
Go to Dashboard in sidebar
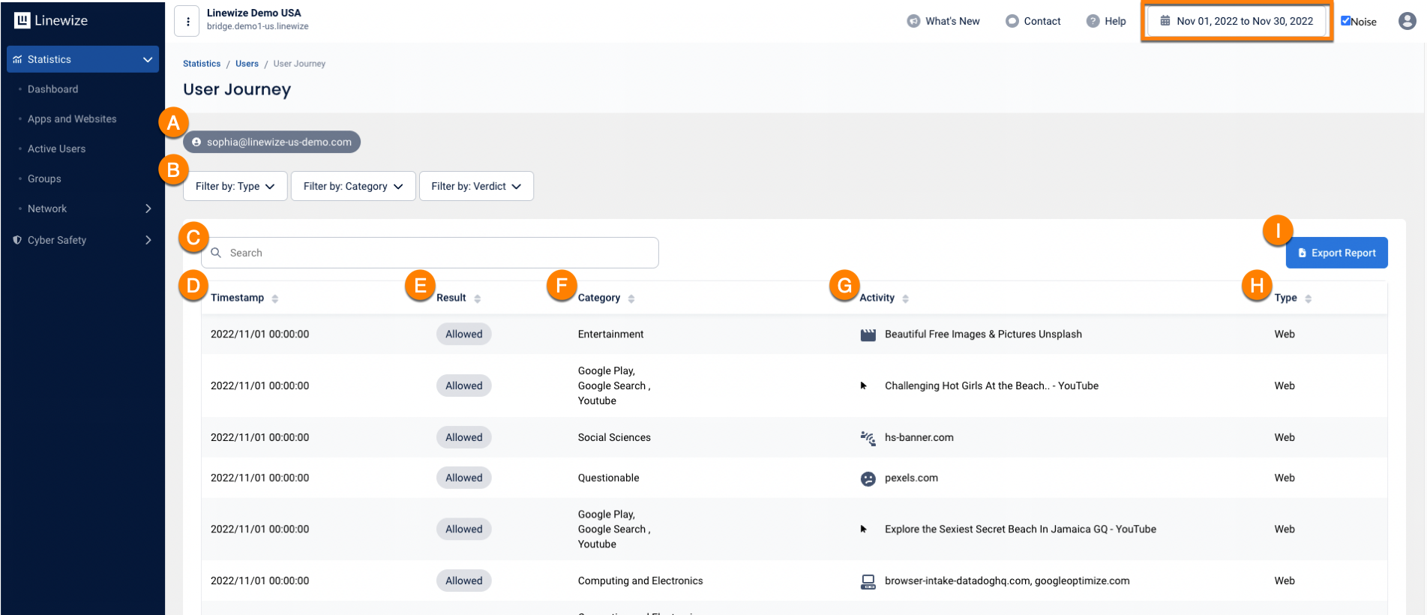(52, 89)
